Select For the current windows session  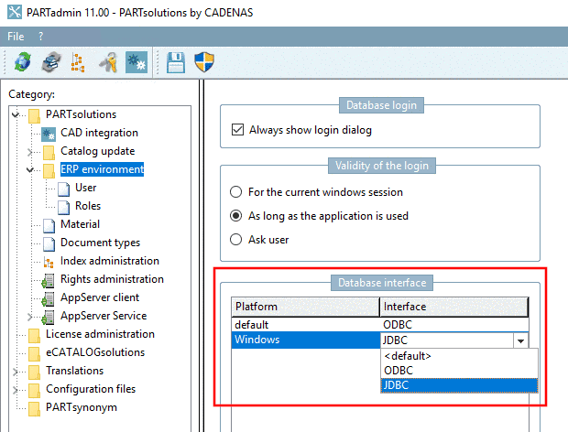point(235,192)
